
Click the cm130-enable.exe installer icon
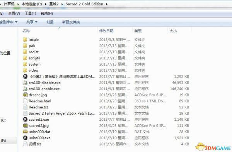(x=25, y=89)
